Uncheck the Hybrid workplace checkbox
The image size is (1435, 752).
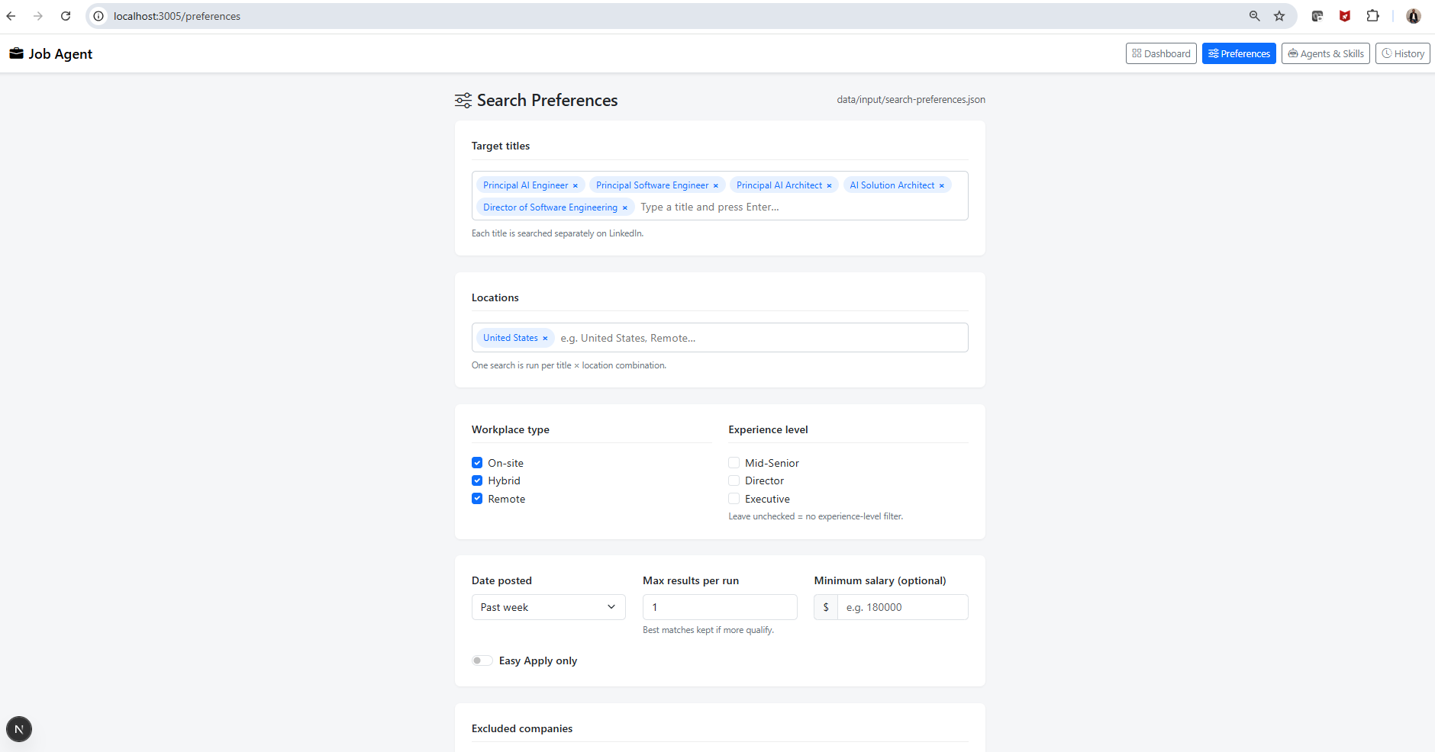tap(477, 480)
